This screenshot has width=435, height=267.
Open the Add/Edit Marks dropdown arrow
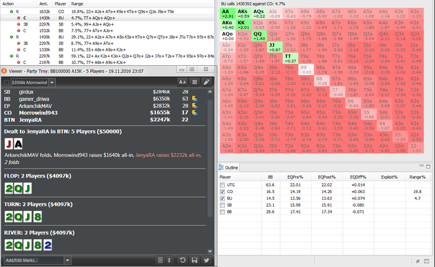68,260
